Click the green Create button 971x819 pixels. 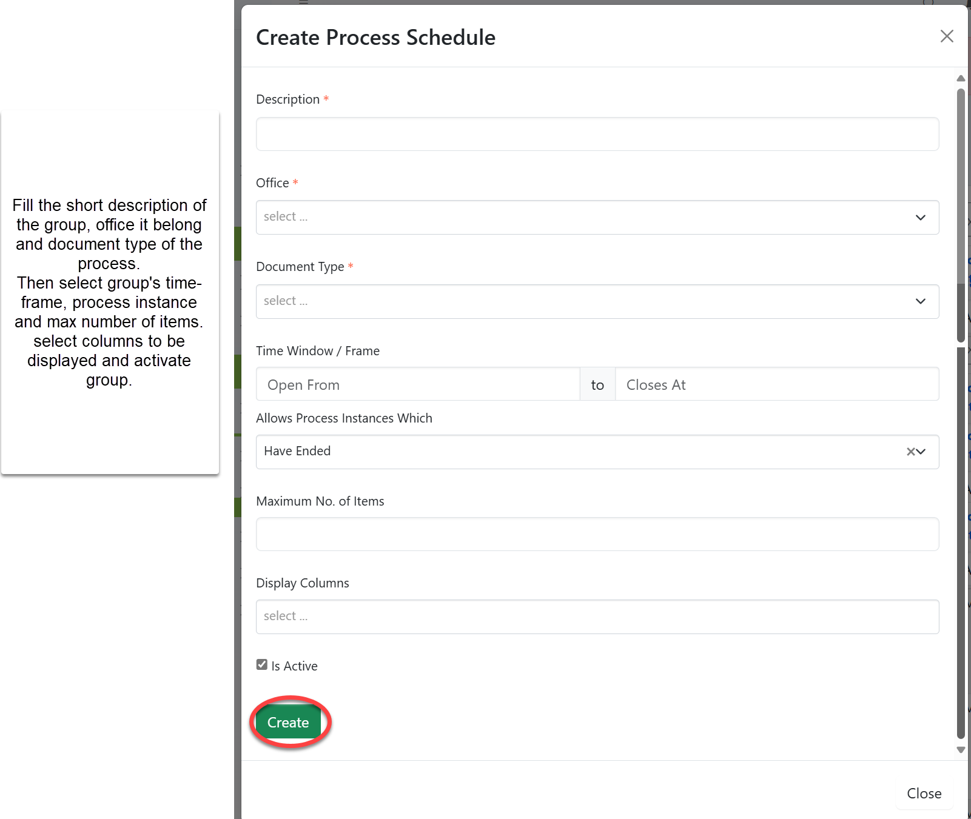tap(288, 722)
